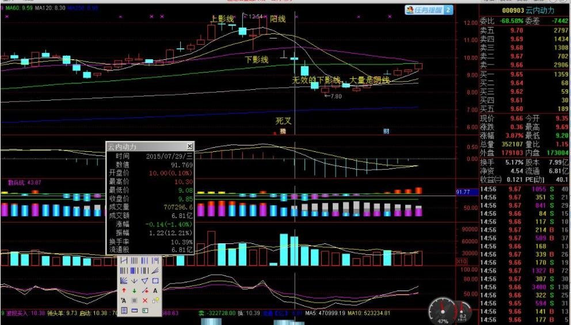
Task: Click the MA60: 9.59 label
Action: pyautogui.click(x=19, y=7)
